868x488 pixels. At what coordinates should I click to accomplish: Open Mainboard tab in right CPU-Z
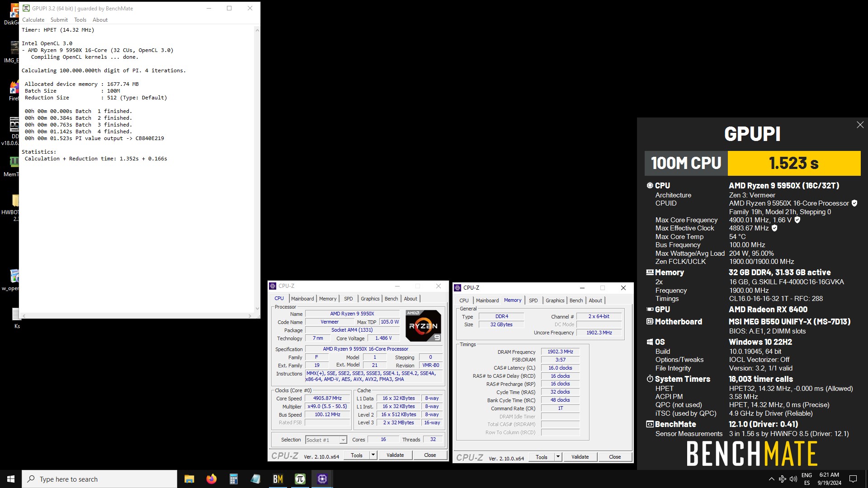487,300
